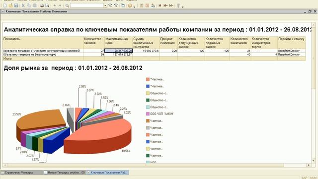Click into the toolbar search text field
The image size is (318, 179).
[87, 5]
